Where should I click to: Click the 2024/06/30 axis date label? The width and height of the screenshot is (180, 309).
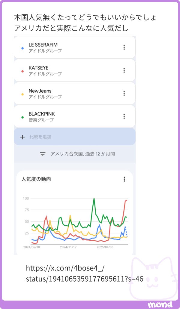point(31,247)
